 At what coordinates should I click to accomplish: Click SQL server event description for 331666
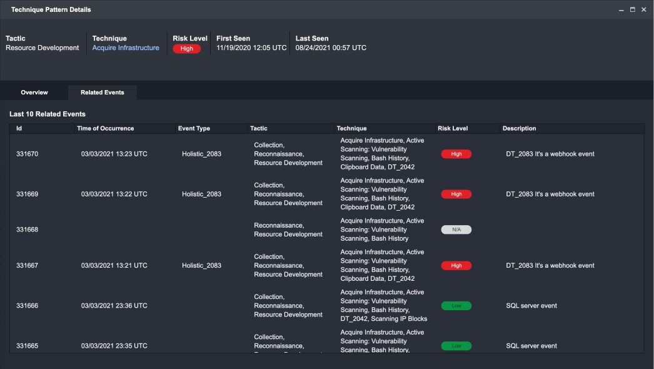[531, 306]
